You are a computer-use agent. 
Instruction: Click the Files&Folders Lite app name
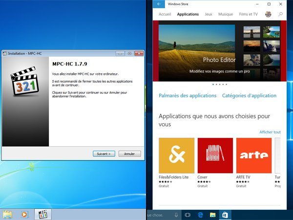(173, 177)
